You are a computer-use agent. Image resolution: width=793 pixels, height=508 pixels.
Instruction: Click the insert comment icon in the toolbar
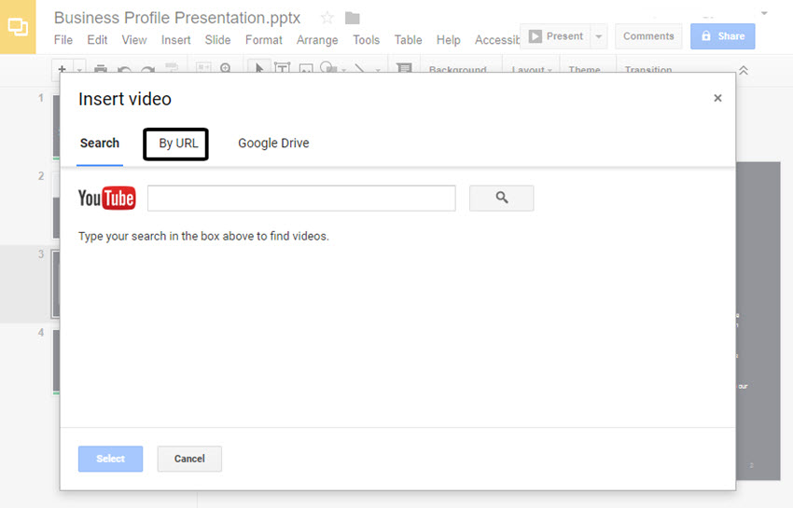(x=404, y=68)
